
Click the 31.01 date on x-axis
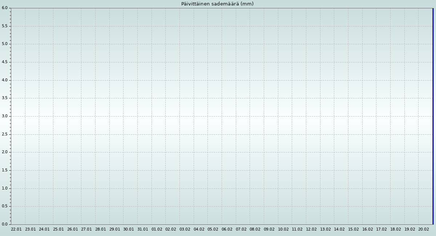pyautogui.click(x=143, y=229)
